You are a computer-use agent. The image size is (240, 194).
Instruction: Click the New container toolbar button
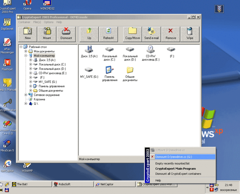[x=28, y=34]
